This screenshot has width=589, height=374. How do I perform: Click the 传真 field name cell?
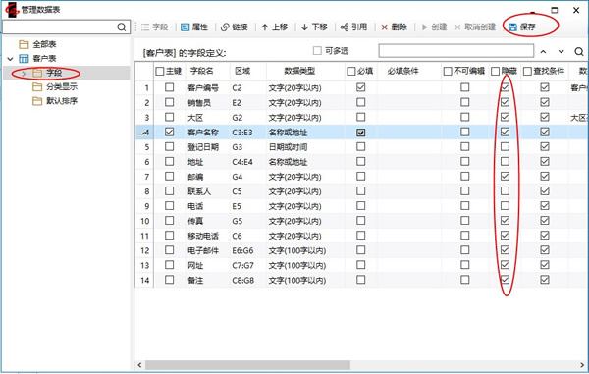[x=195, y=221]
